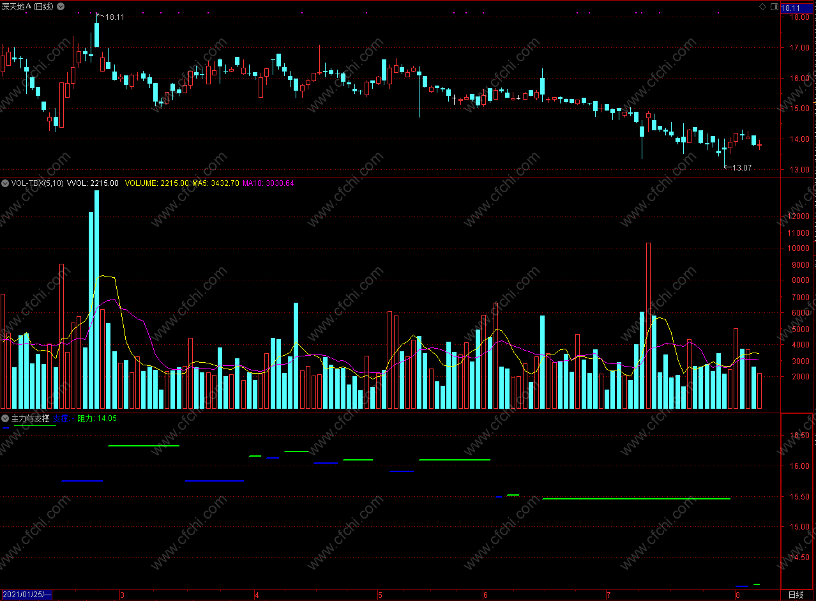Click the 10000 volume axis label
816x601 pixels.
click(800, 248)
